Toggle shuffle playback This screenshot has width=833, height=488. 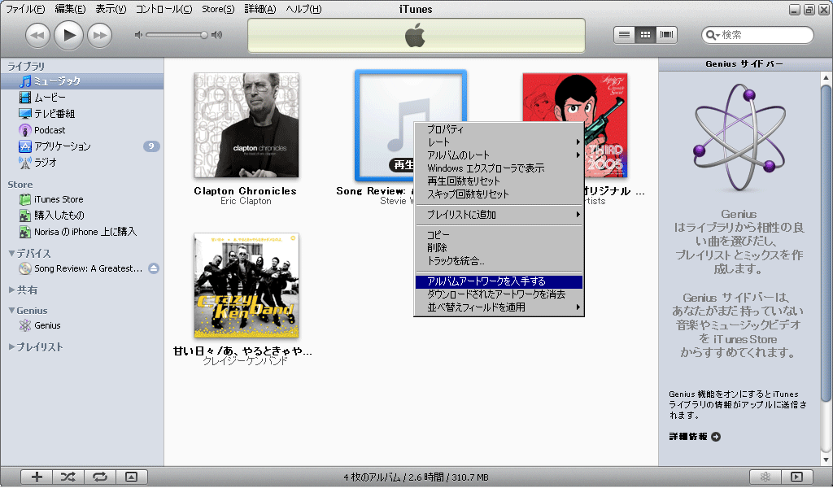(68, 477)
